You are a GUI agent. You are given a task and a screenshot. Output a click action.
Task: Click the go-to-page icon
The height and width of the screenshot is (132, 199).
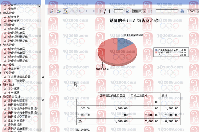(x=128, y=11)
